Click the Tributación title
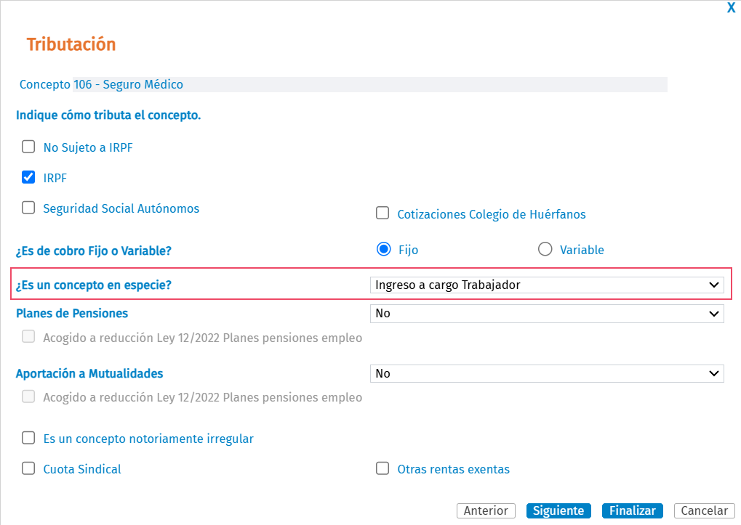The height and width of the screenshot is (525, 741). point(71,44)
